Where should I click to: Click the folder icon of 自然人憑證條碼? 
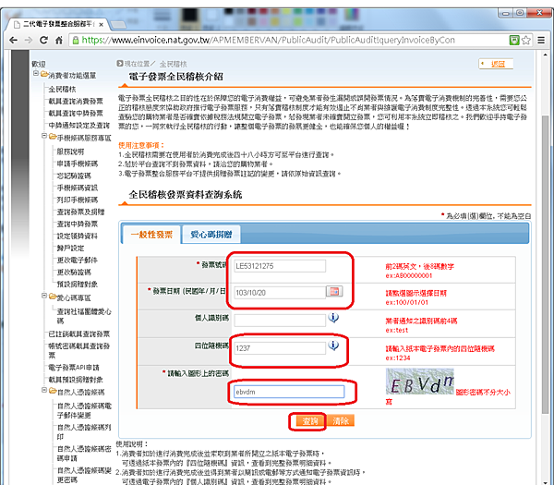pyautogui.click(x=53, y=391)
